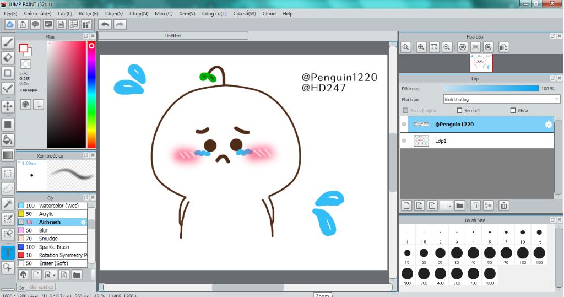Select the Acrylic brush
Screen dimensions: 564x297
pos(52,214)
